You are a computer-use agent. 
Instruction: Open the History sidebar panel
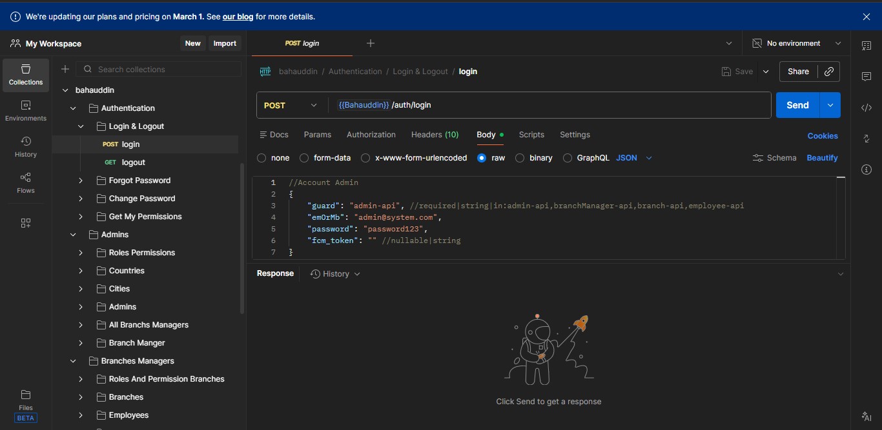[x=26, y=146]
